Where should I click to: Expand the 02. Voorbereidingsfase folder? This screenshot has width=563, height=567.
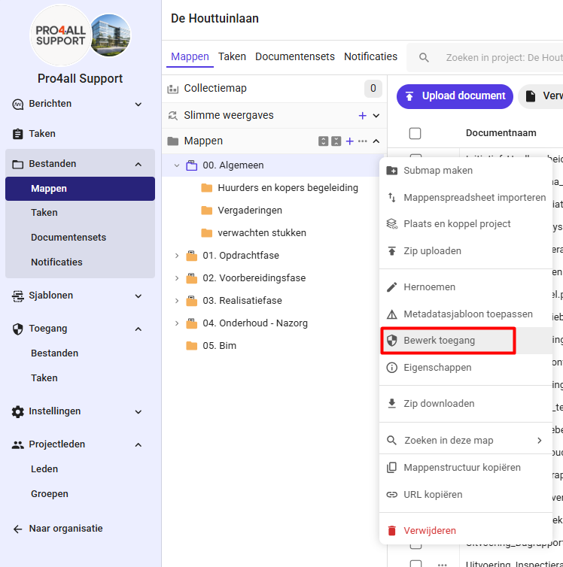pyautogui.click(x=177, y=278)
